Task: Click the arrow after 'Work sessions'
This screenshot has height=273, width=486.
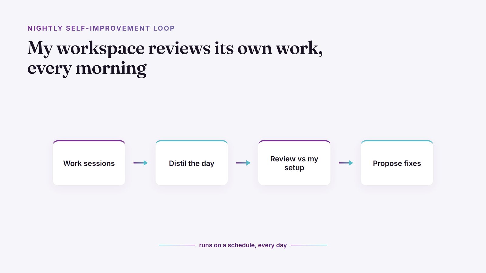Action: click(141, 163)
